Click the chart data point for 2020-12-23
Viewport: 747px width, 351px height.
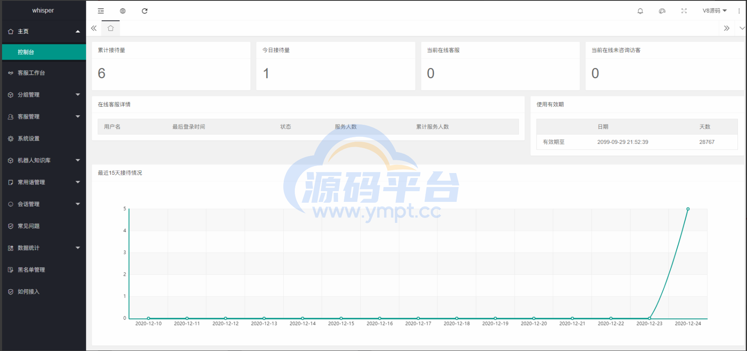[649, 318]
